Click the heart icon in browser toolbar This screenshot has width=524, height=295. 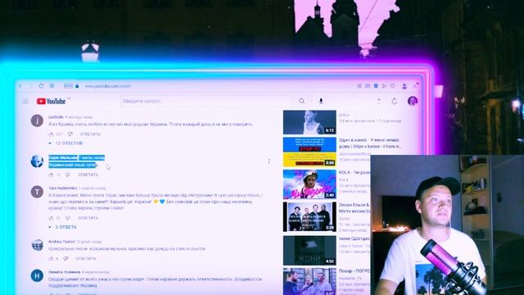(x=393, y=86)
